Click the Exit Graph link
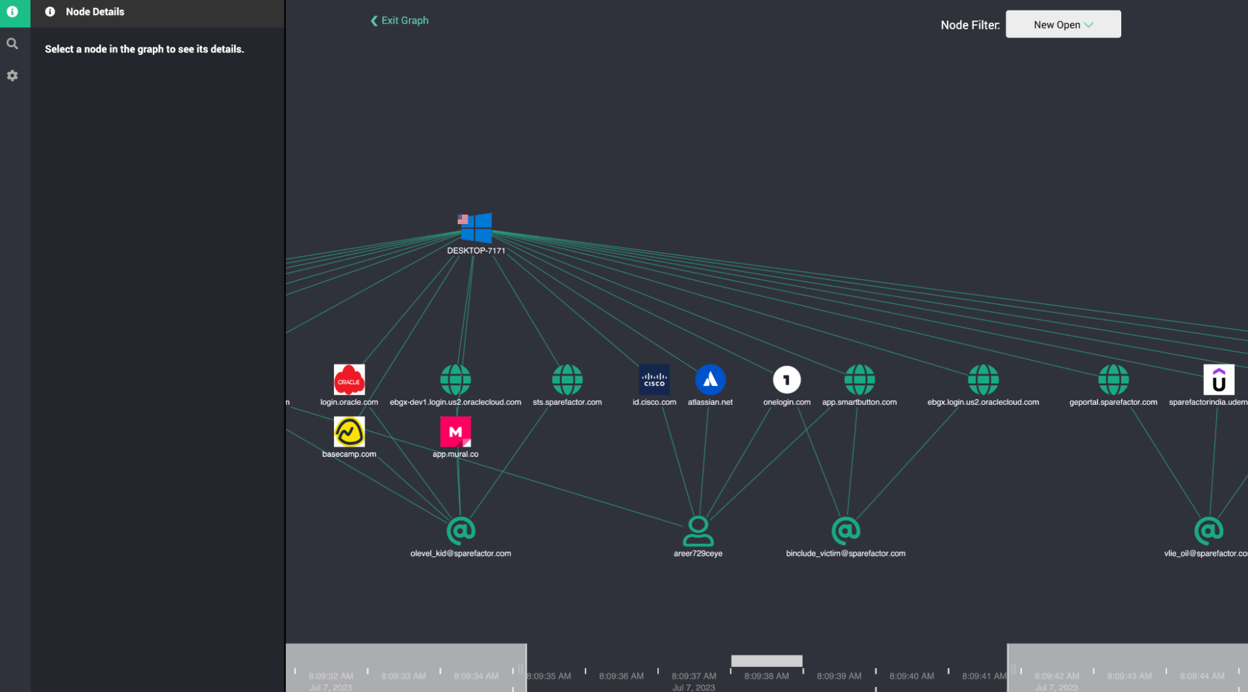Viewport: 1248px width, 692px height. [x=399, y=20]
